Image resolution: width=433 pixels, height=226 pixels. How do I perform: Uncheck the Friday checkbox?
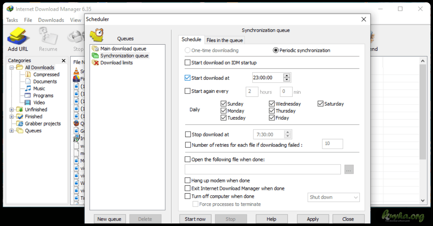click(x=272, y=118)
